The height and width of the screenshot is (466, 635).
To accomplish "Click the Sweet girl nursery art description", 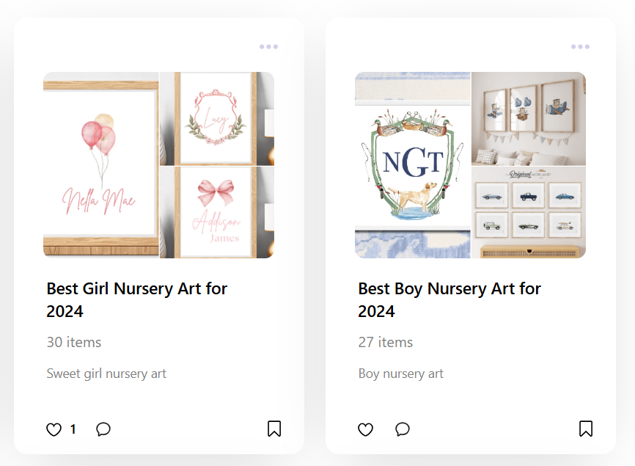I will coord(106,374).
